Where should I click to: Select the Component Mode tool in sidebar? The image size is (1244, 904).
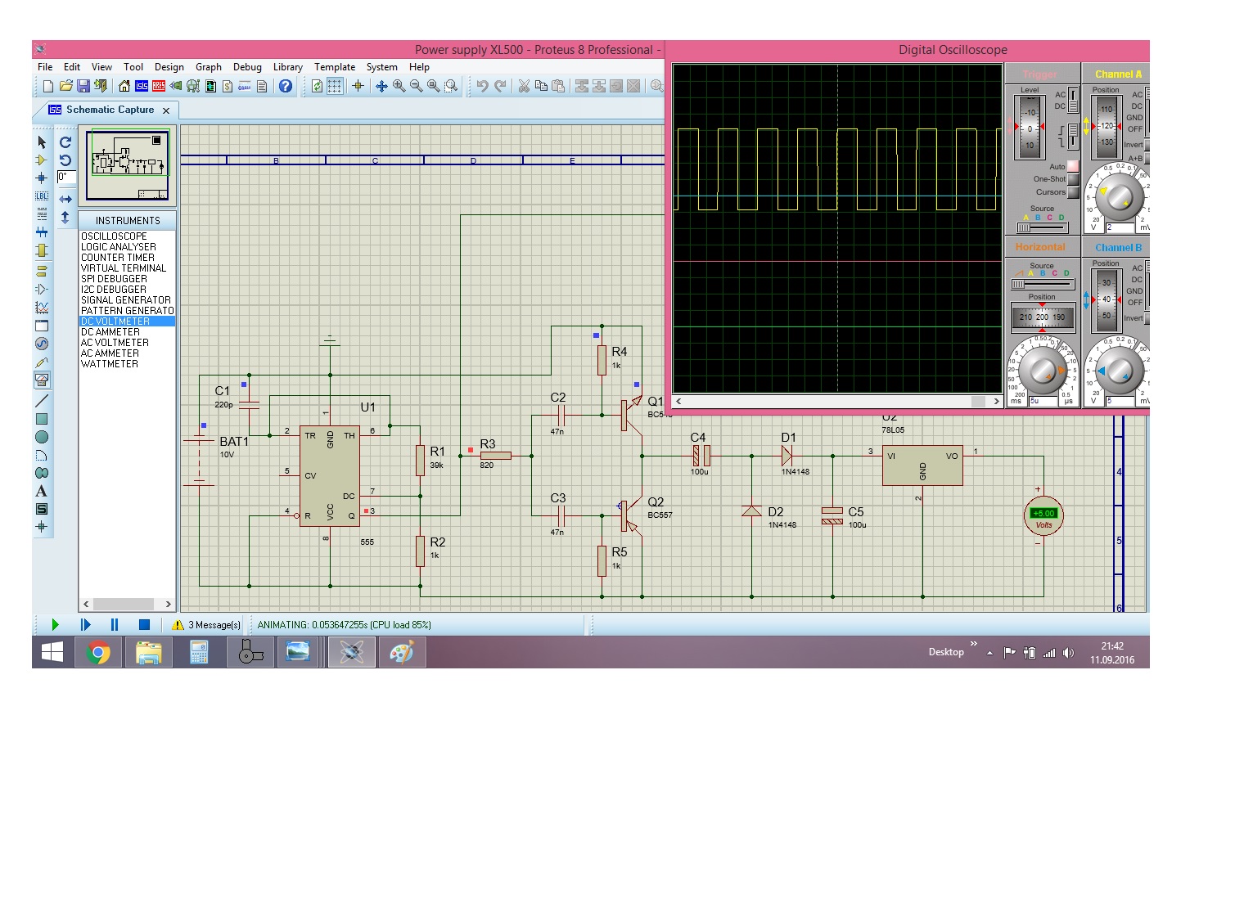point(42,160)
